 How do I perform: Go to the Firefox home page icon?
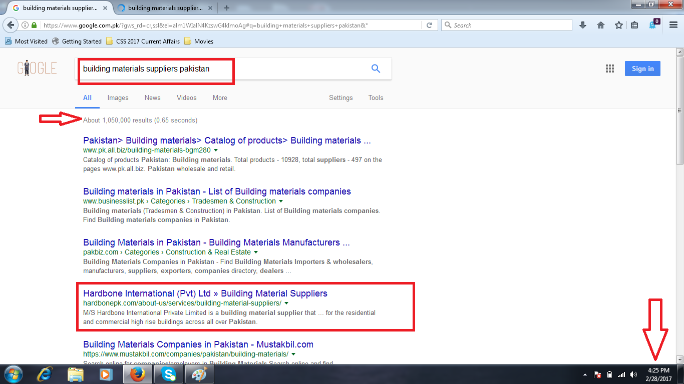[601, 25]
